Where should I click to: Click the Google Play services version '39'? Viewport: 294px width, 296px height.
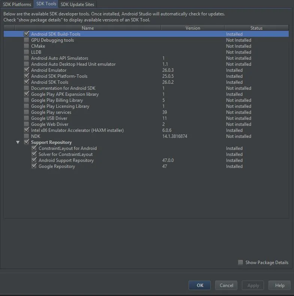tap(165, 112)
